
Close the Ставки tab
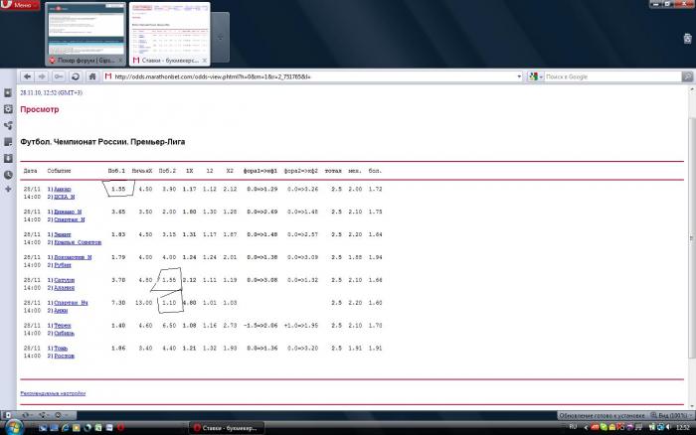pyautogui.click(x=204, y=61)
